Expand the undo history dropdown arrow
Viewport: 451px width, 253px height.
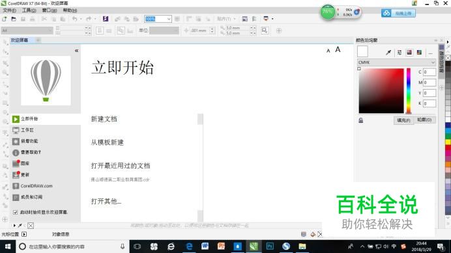[81, 19]
